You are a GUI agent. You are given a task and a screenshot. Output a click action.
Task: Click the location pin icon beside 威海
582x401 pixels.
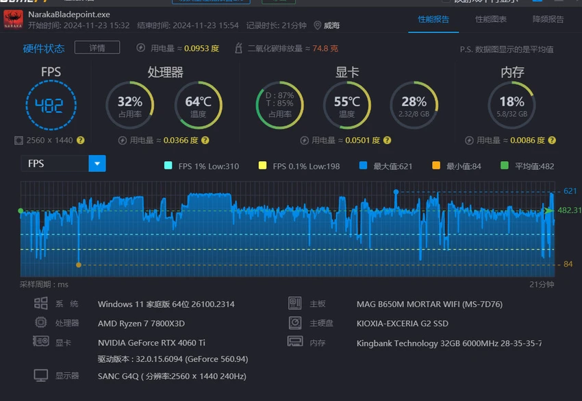pyautogui.click(x=318, y=25)
